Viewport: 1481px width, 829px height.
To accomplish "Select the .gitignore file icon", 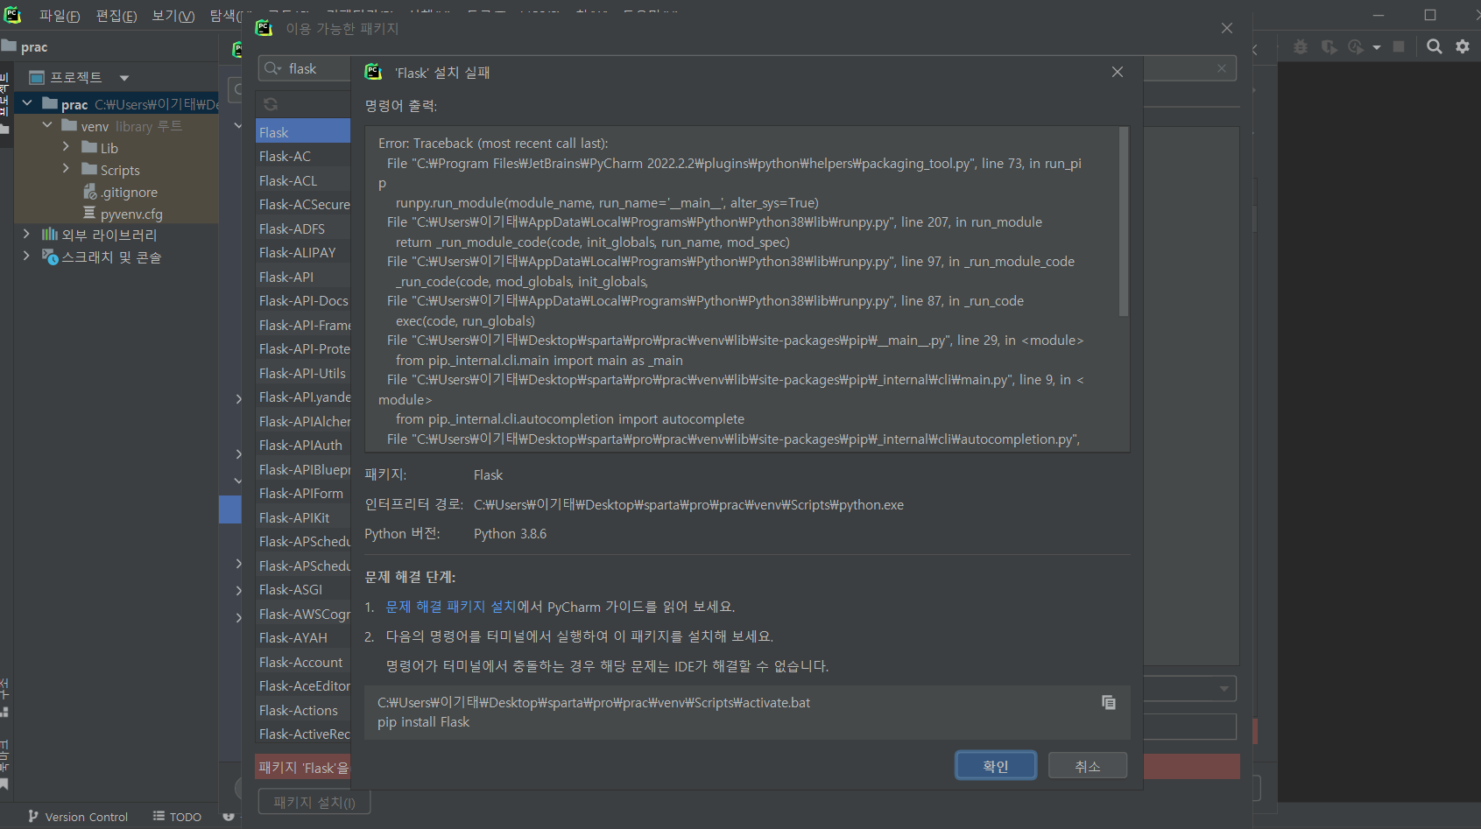I will [x=89, y=192].
